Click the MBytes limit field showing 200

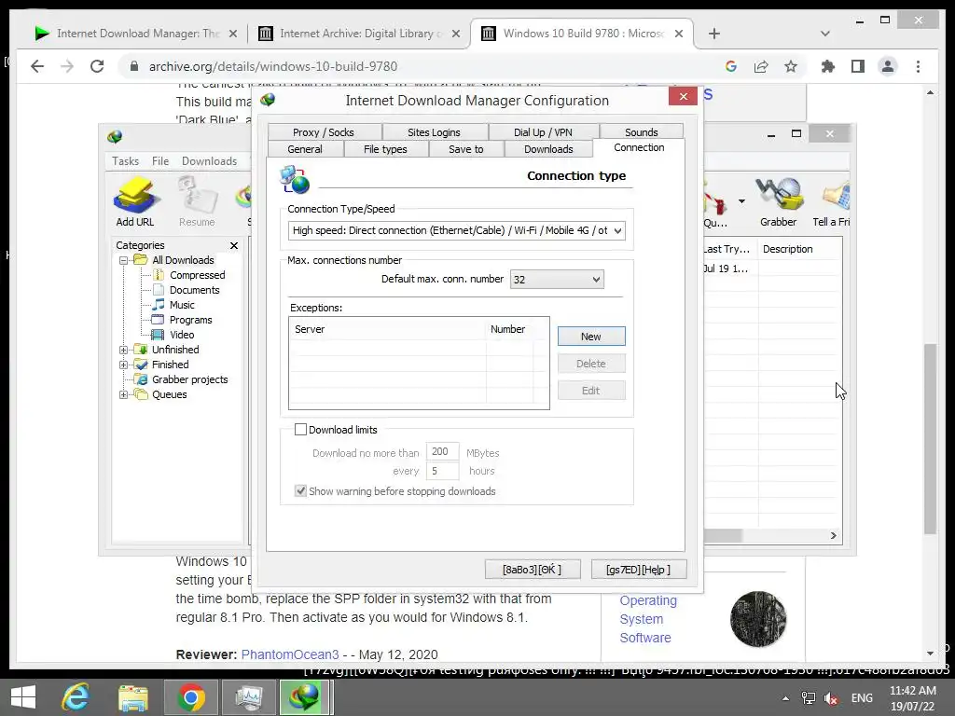click(x=442, y=452)
